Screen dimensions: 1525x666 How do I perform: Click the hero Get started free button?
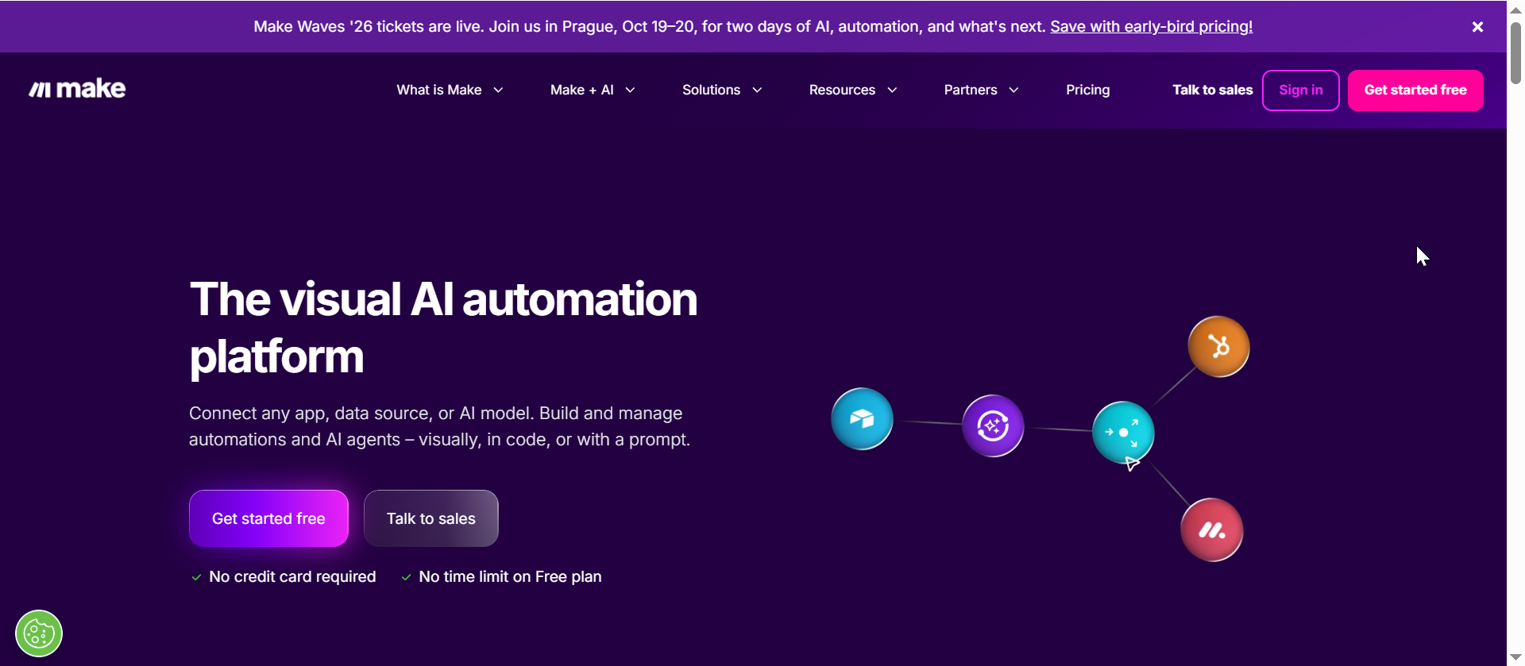coord(268,518)
